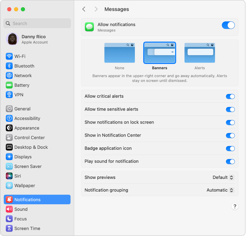
Task: Click the Battery icon in sidebar
Action: (x=10, y=85)
